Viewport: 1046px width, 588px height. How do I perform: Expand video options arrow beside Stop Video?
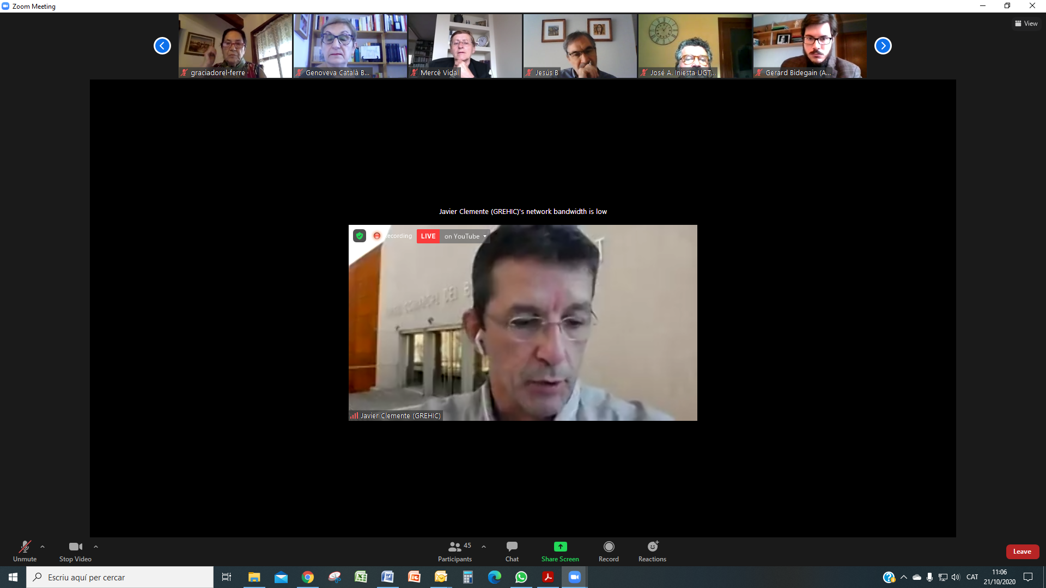tap(96, 547)
